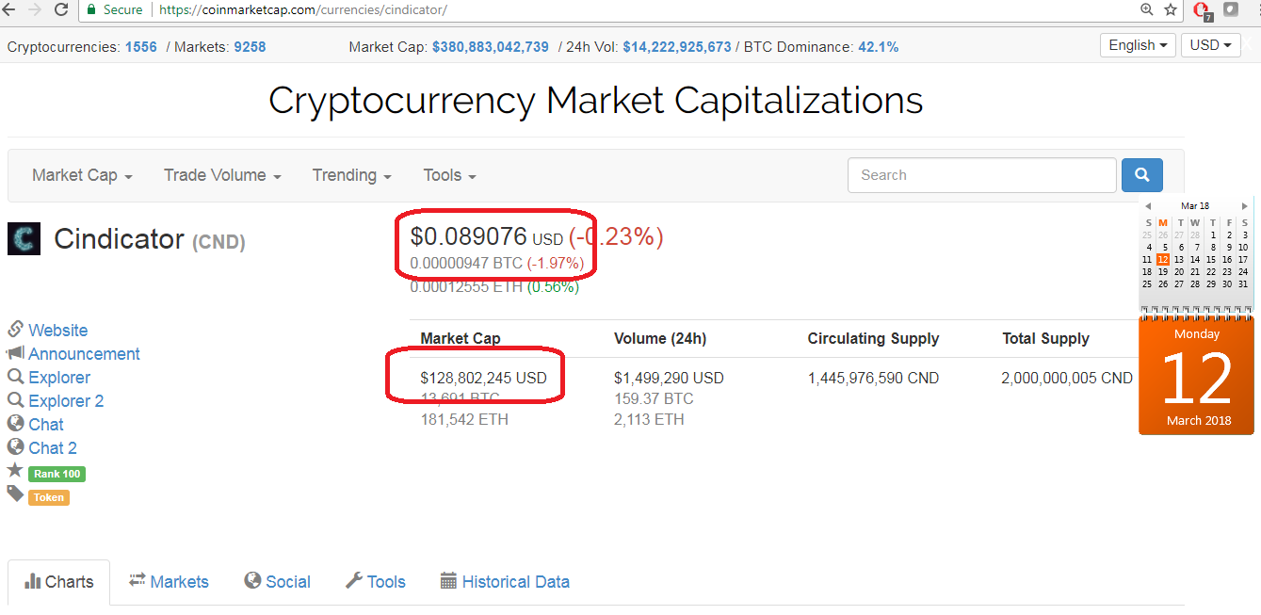
Task: Click the Cindicator coin logo
Action: (24, 239)
